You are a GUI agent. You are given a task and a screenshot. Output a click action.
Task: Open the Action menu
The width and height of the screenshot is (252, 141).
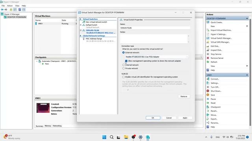pyautogui.click(x=10, y=6)
